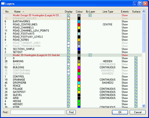Toggle By Layer checkbox for 3D Huntingdon Grid.dxf model
The height and width of the screenshot is (118, 149).
coord(90,55)
